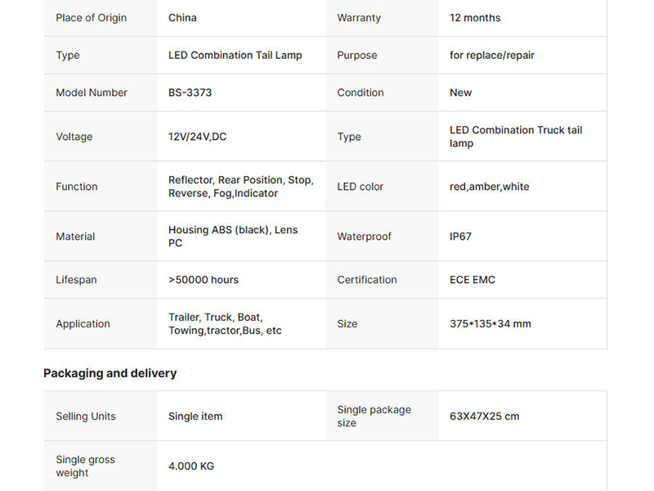Click the "375*135*34 mm" size value
This screenshot has width=654, height=491.
point(490,324)
